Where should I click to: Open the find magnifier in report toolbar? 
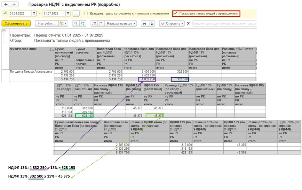pyautogui.click(x=76, y=24)
